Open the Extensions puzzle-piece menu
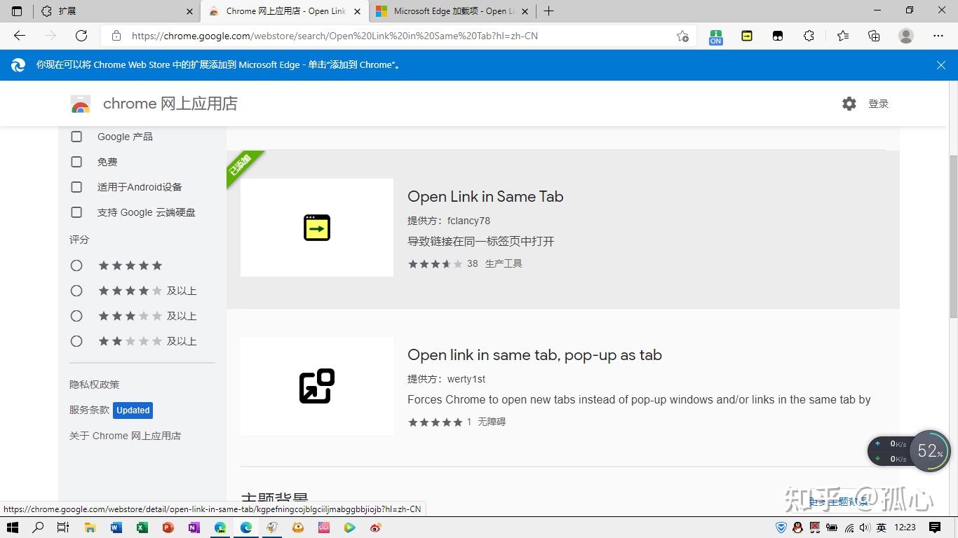This screenshot has width=958, height=538. (x=809, y=36)
